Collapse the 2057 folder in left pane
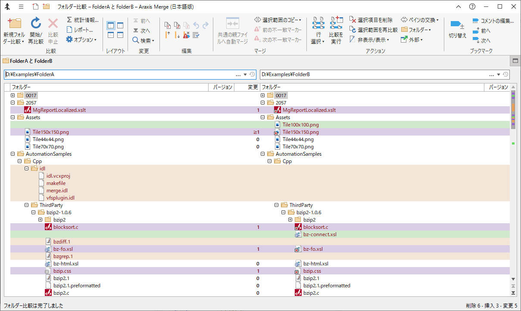Image resolution: width=521 pixels, height=311 pixels. pyautogui.click(x=13, y=103)
